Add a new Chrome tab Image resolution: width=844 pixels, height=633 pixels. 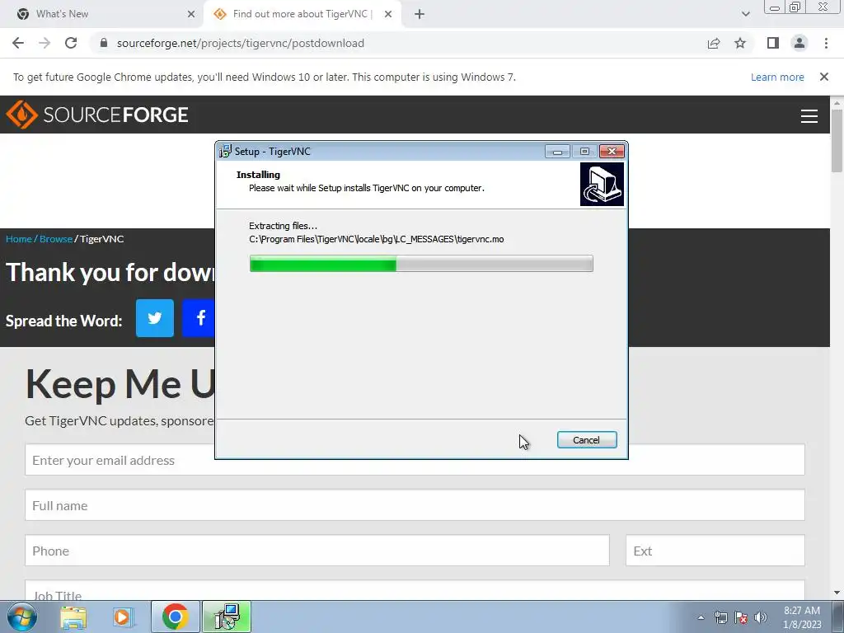pyautogui.click(x=420, y=14)
